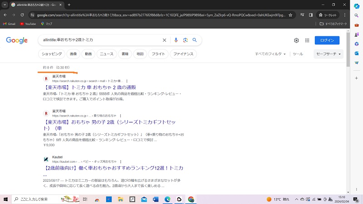
Task: Open more options for second Rakuten result
Action: [x=120, y=116]
